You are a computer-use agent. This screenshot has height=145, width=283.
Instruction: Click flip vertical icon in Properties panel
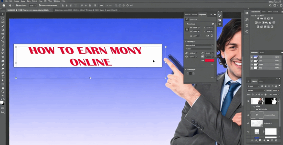coord(212,36)
